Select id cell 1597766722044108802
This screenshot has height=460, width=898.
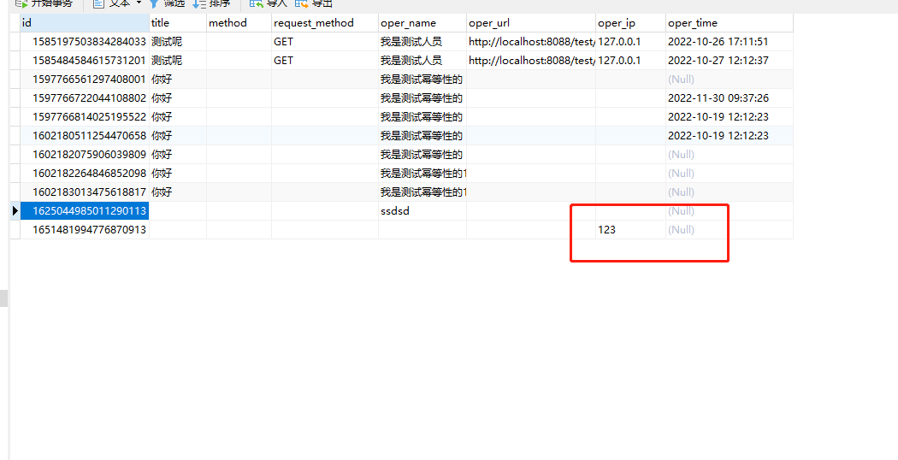pos(85,98)
